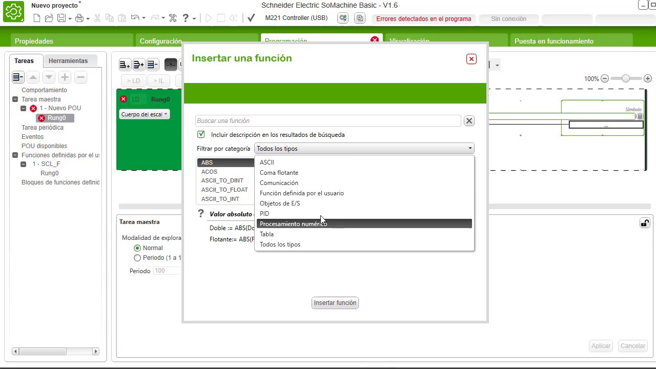The image size is (656, 369).
Task: Click Errores detectados en el programa status
Action: click(424, 19)
